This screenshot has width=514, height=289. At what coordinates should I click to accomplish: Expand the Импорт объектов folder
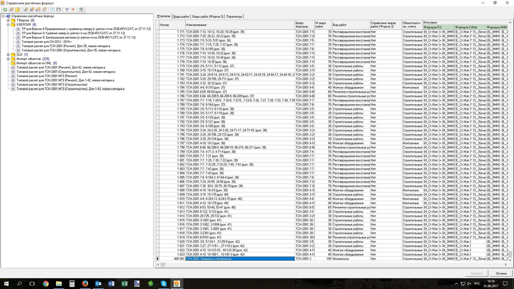click(8, 59)
